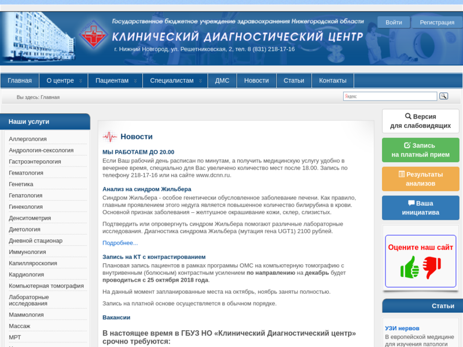
Task: Select Андрология-сексология service
Action: [x=41, y=150]
